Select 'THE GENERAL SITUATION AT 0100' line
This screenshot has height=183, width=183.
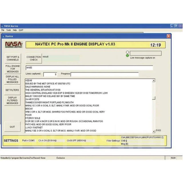click(x=43, y=90)
